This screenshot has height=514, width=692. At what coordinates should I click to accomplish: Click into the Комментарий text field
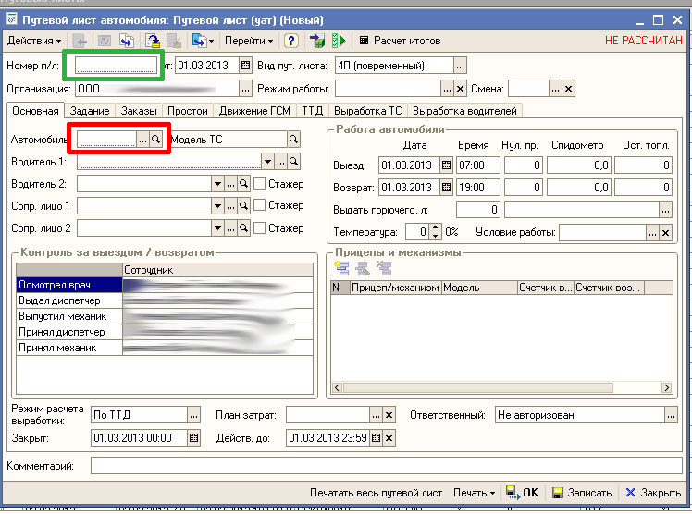click(x=387, y=466)
